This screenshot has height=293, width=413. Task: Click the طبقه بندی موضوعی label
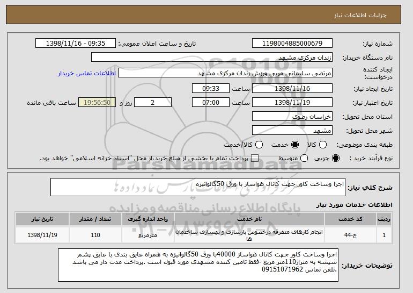point(365,145)
